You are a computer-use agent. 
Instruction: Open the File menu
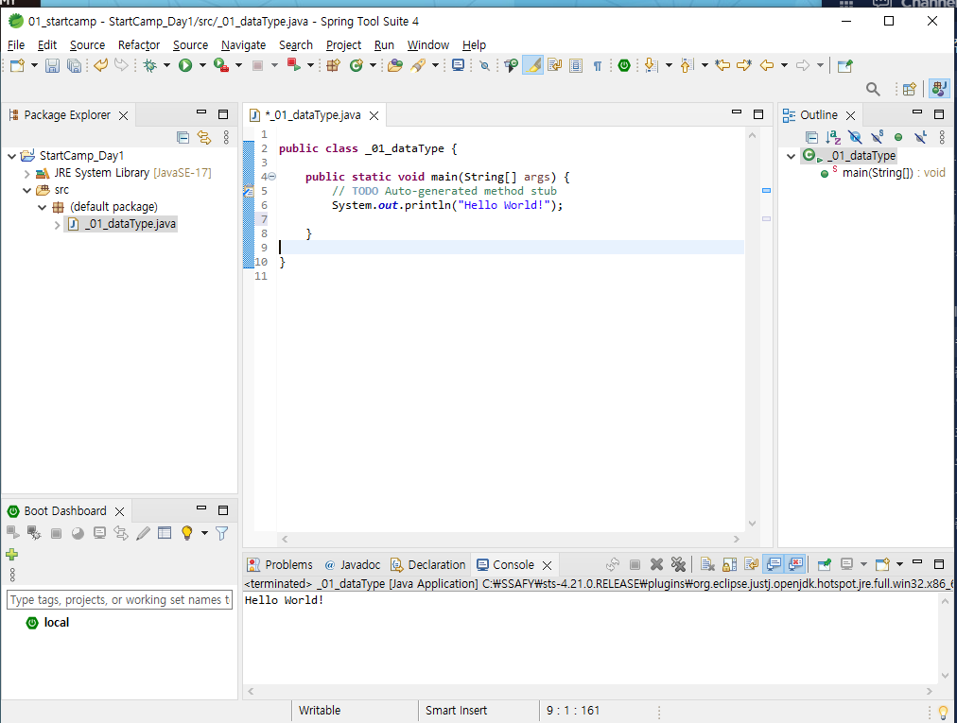point(16,45)
